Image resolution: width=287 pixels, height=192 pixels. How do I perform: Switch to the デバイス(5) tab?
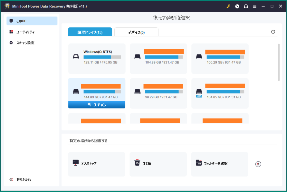tap(136, 32)
